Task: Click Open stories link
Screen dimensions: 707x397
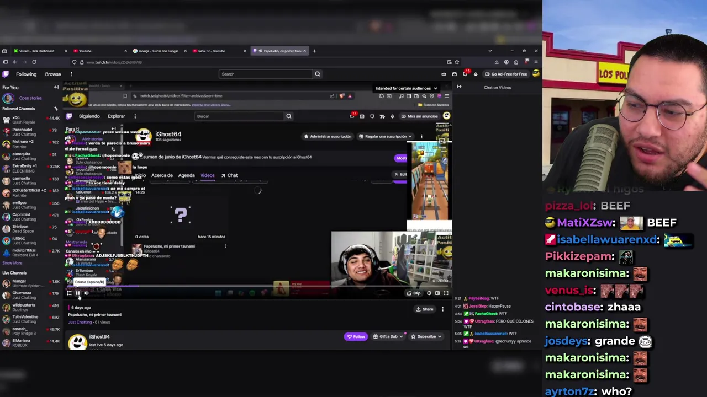Action: (30, 98)
